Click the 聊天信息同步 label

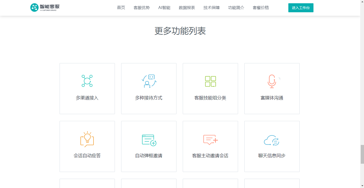272,156
